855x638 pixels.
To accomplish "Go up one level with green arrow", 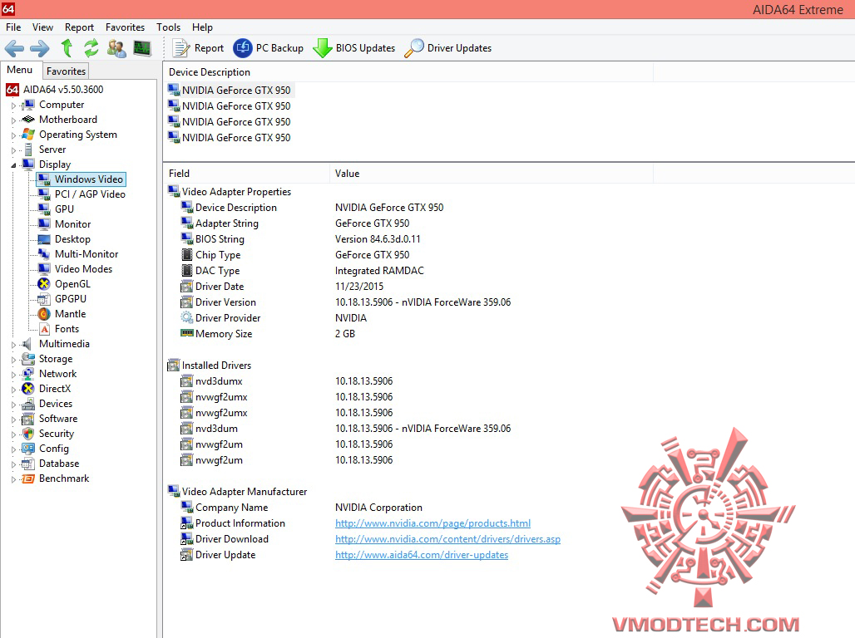I will (x=67, y=48).
